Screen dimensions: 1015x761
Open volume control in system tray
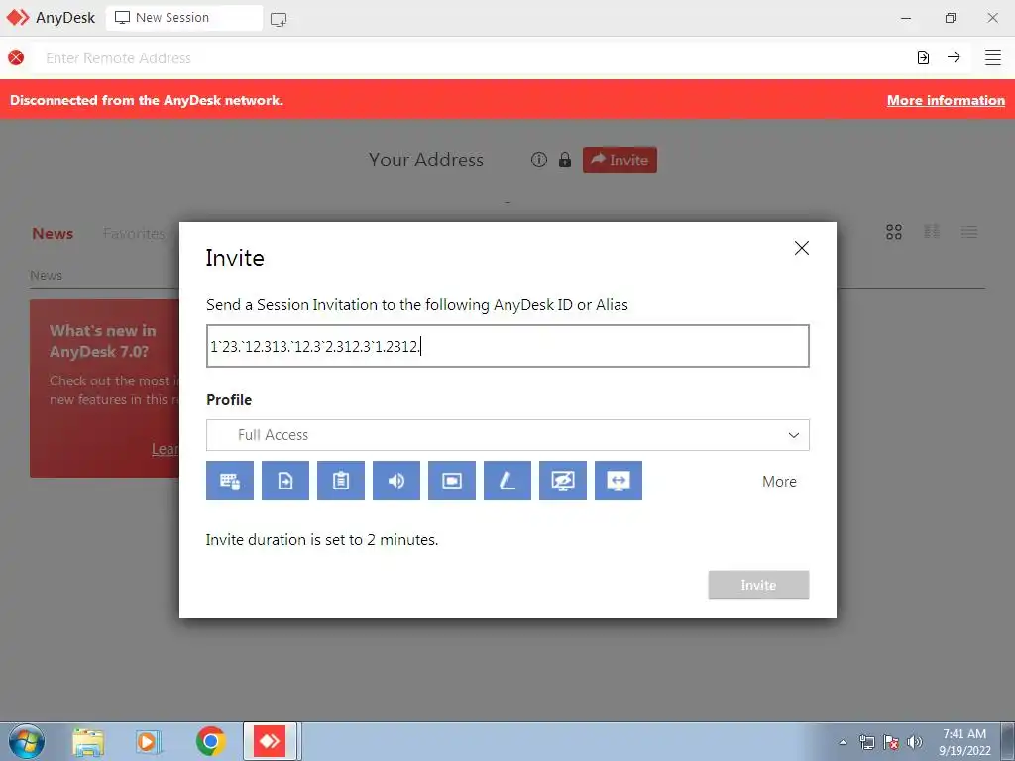point(915,742)
